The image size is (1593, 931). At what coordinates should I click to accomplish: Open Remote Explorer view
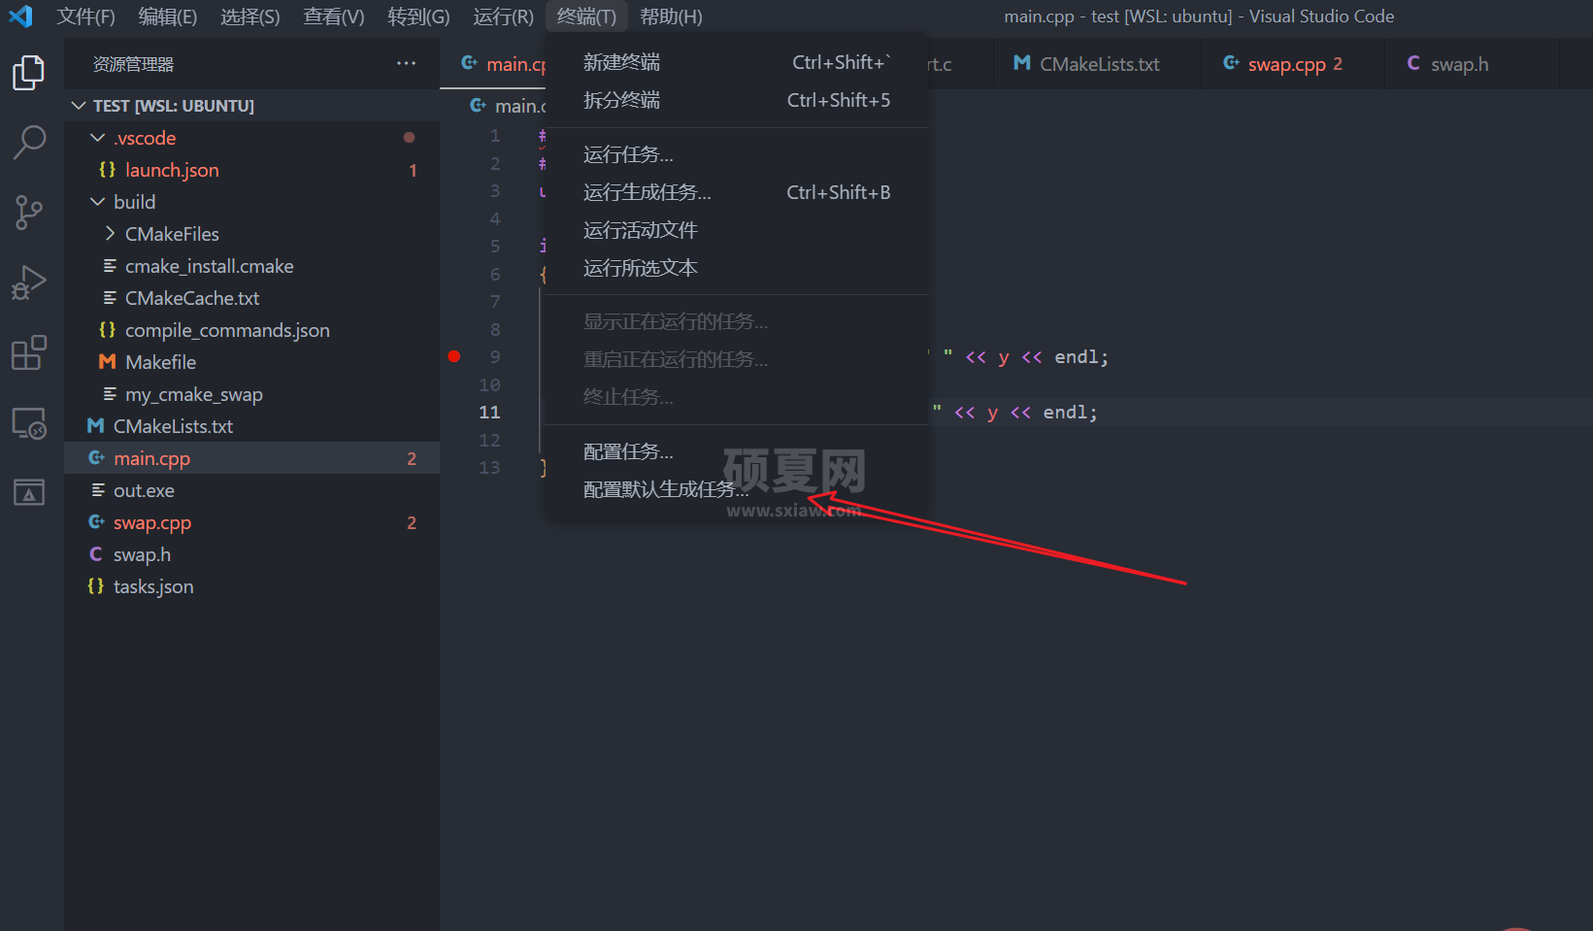click(28, 422)
